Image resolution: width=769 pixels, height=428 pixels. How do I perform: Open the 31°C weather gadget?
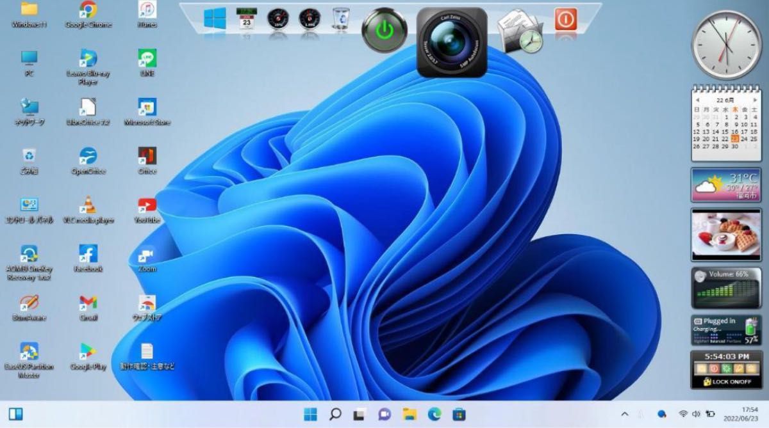pos(726,185)
